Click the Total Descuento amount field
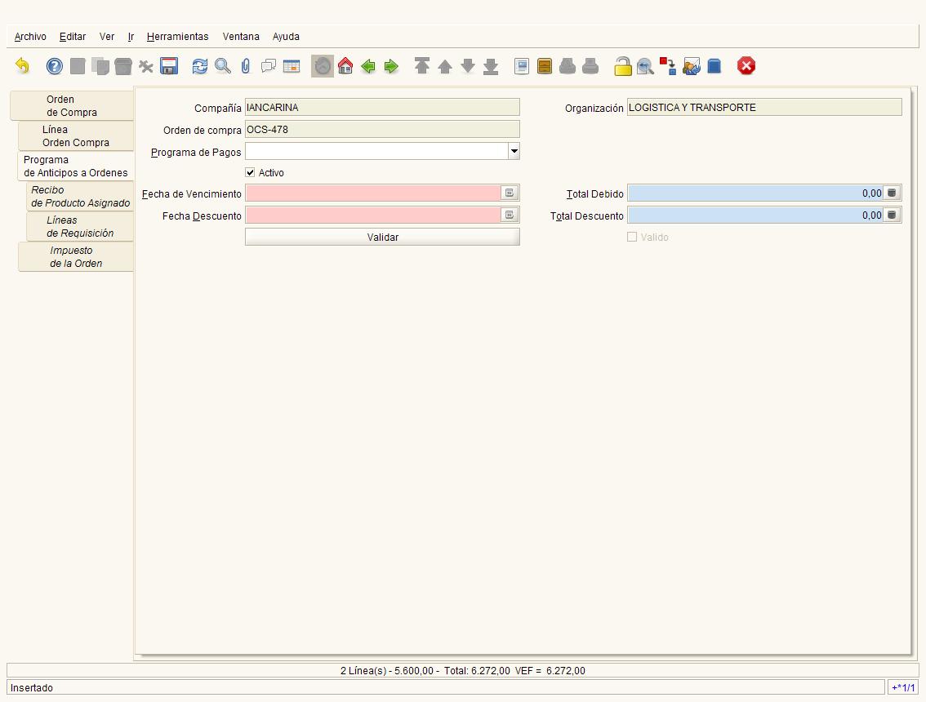Viewport: 926px width, 702px height. point(755,215)
